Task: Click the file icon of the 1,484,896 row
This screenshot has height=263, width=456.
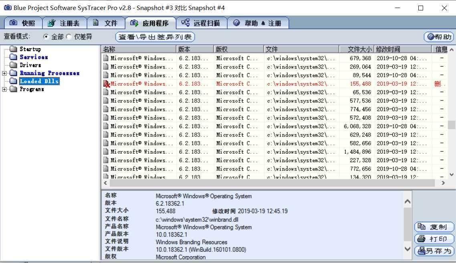Action: 106,151
